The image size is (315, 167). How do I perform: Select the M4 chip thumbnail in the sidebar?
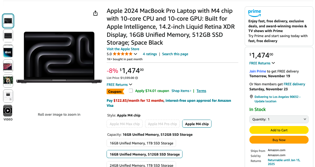pos(8,51)
